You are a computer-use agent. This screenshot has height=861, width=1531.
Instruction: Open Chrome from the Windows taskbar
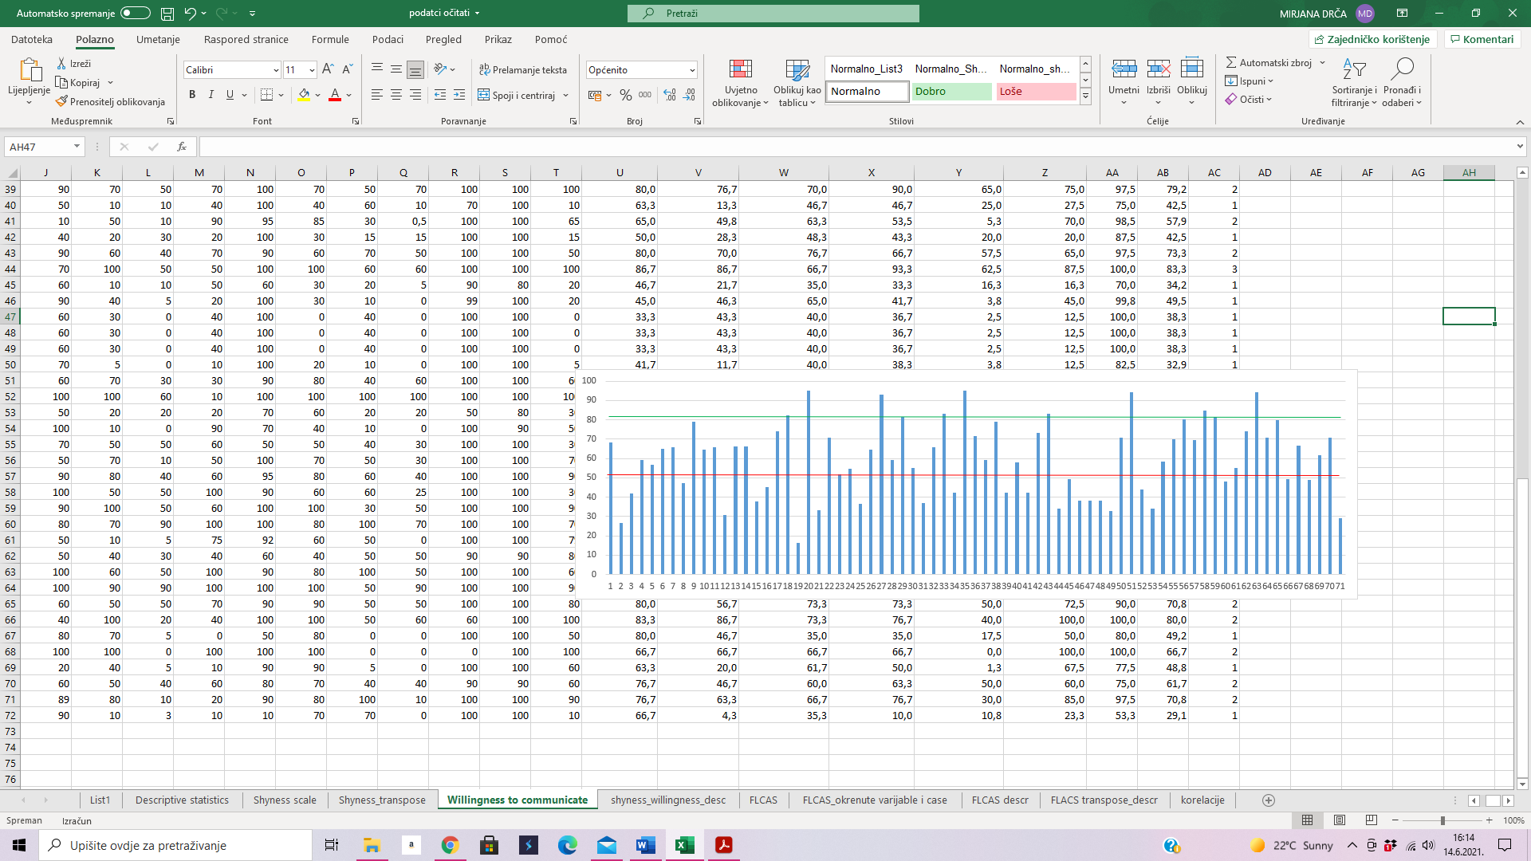tap(450, 845)
